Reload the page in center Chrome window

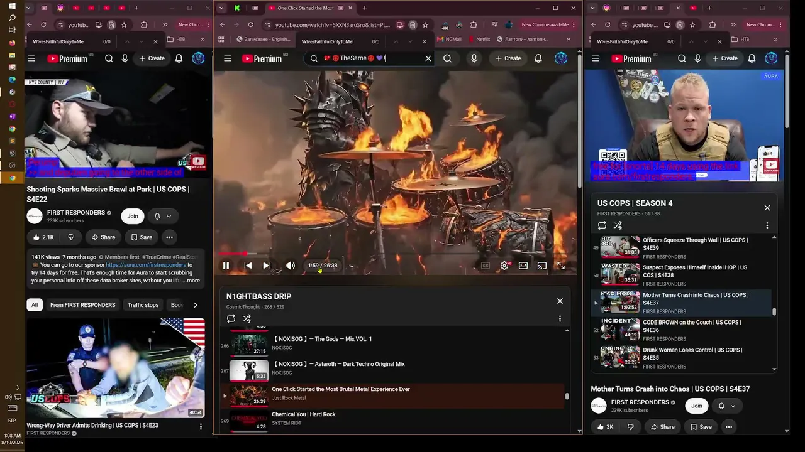[x=251, y=24]
